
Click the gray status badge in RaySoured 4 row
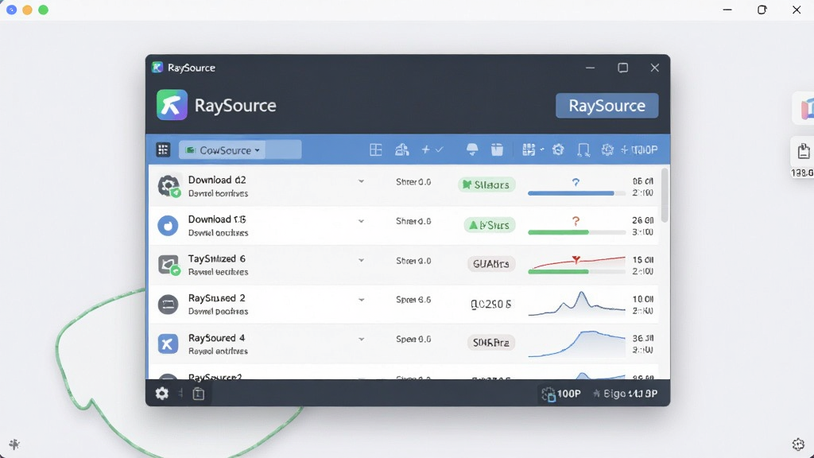[491, 343]
